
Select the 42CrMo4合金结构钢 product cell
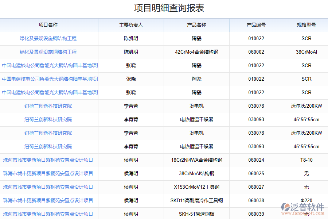click(196, 52)
